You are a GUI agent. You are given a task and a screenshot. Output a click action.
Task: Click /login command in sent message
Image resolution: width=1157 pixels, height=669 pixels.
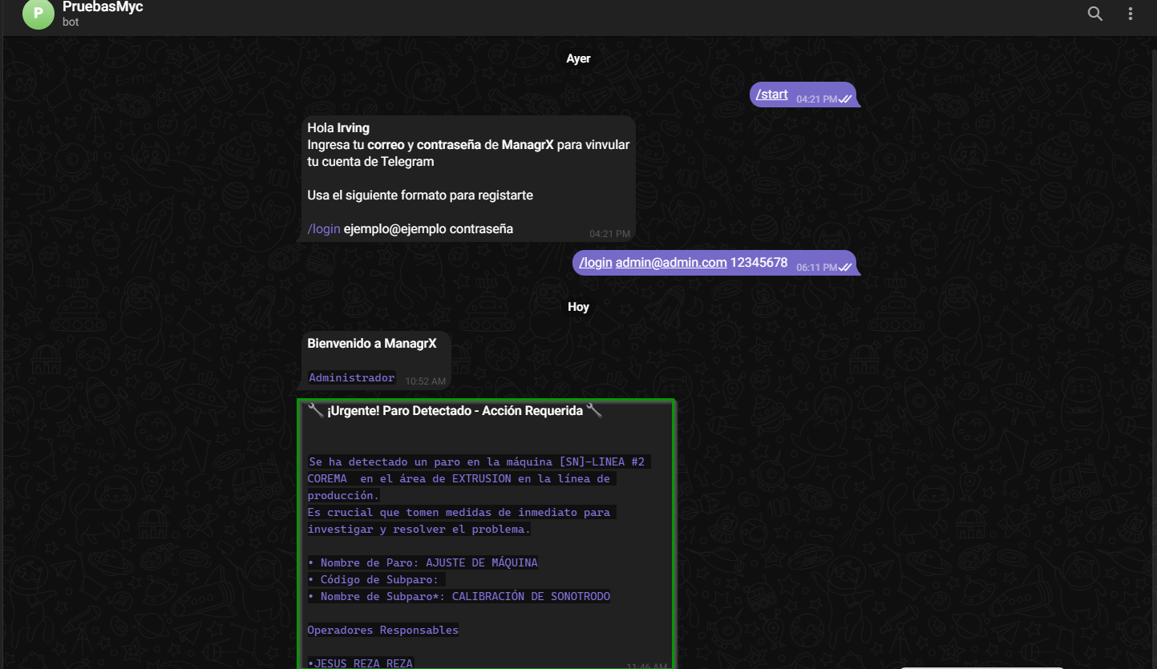point(596,263)
